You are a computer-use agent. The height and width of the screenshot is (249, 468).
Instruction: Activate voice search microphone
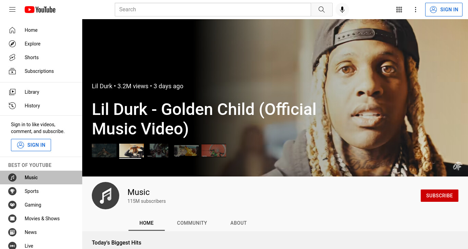pyautogui.click(x=342, y=10)
